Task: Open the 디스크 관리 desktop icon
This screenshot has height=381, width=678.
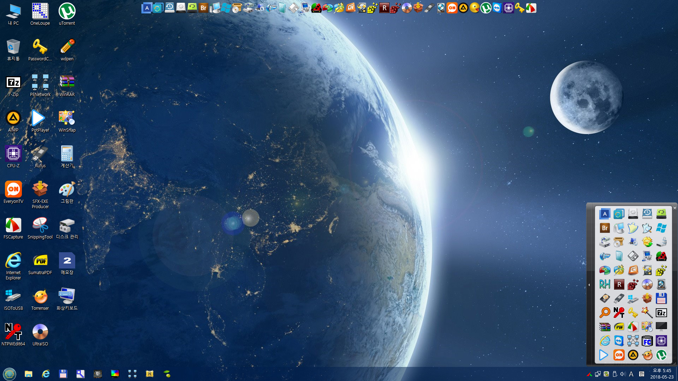Action: click(67, 228)
